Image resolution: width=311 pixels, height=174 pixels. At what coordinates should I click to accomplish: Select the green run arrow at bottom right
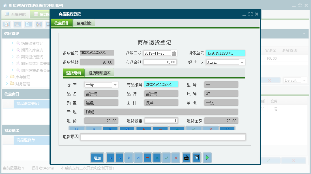(207, 158)
